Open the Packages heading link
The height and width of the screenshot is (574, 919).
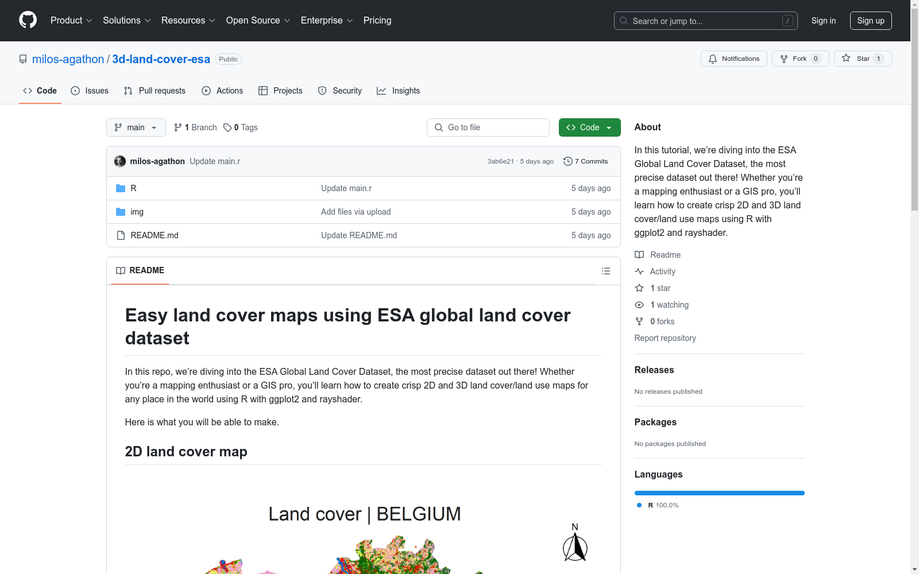(655, 422)
